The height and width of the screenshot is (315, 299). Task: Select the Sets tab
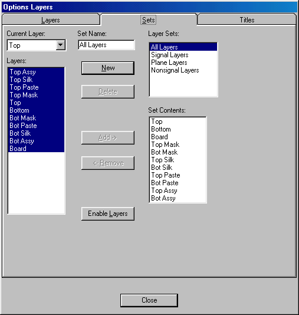click(x=149, y=20)
